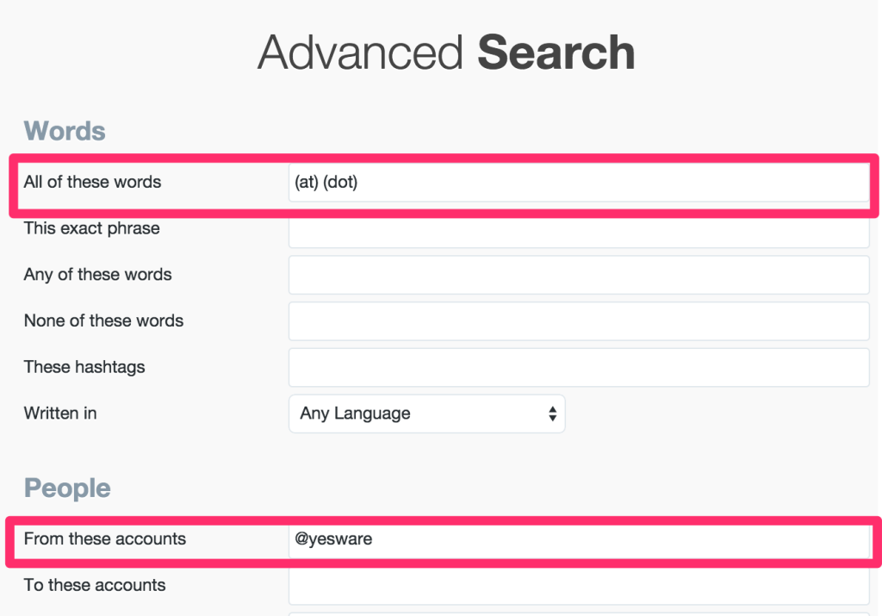Focus the 'This exact phrase' text box
The height and width of the screenshot is (616, 882).
click(579, 231)
